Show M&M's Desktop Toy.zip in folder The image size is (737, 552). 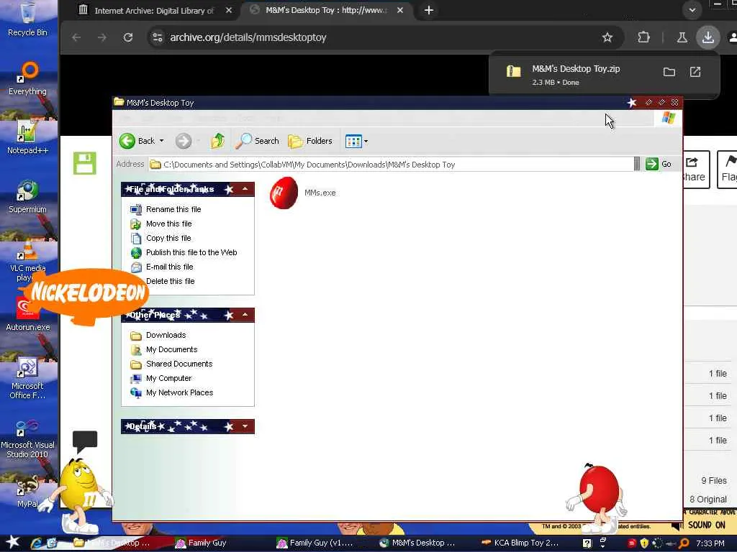coord(669,72)
